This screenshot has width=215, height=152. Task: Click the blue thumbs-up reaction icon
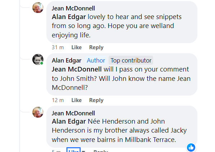coord(191,147)
